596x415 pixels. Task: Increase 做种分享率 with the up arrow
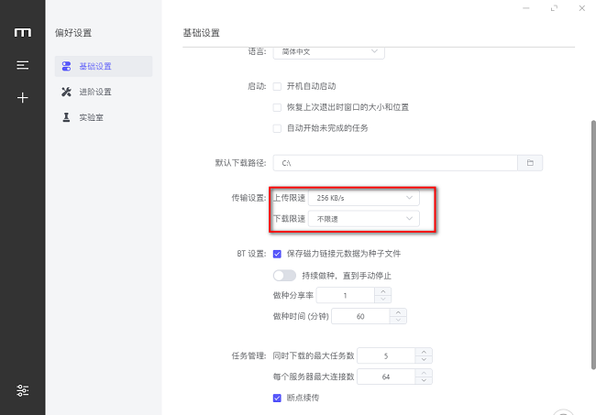coord(383,290)
